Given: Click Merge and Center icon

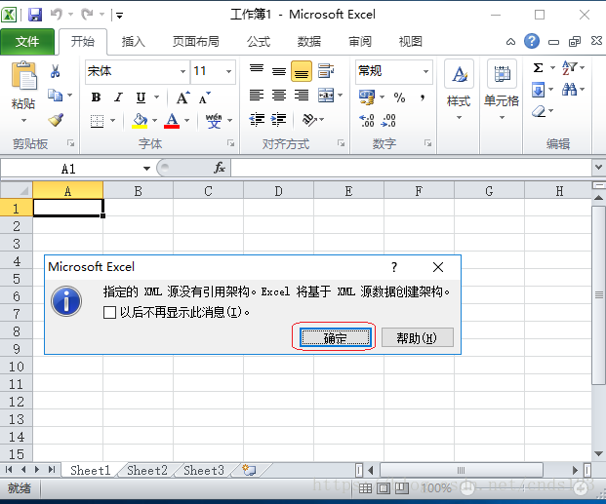Looking at the screenshot, I should (x=326, y=95).
